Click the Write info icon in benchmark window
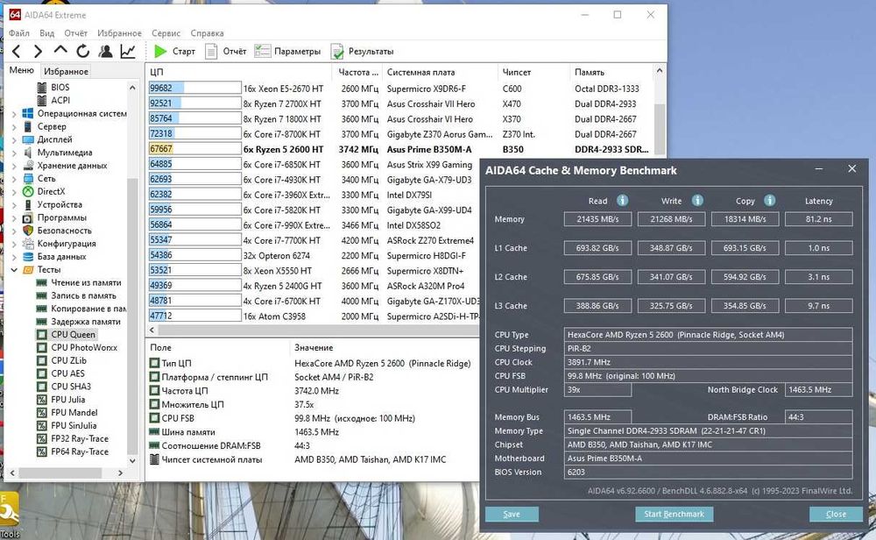 coord(697,200)
